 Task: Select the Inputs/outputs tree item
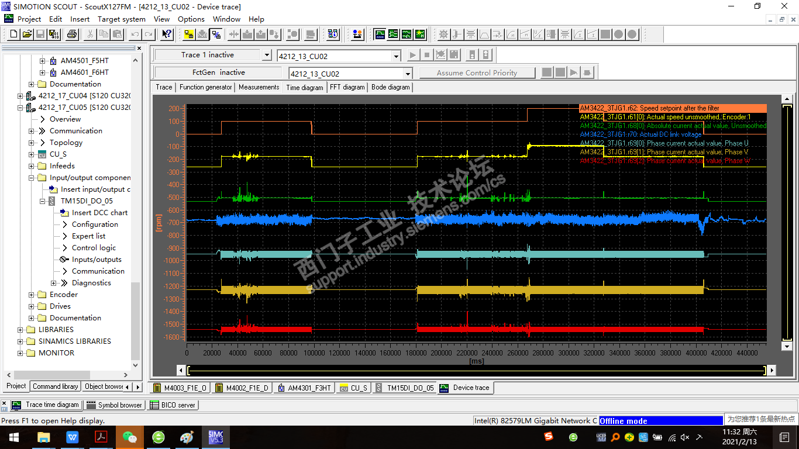tap(97, 260)
